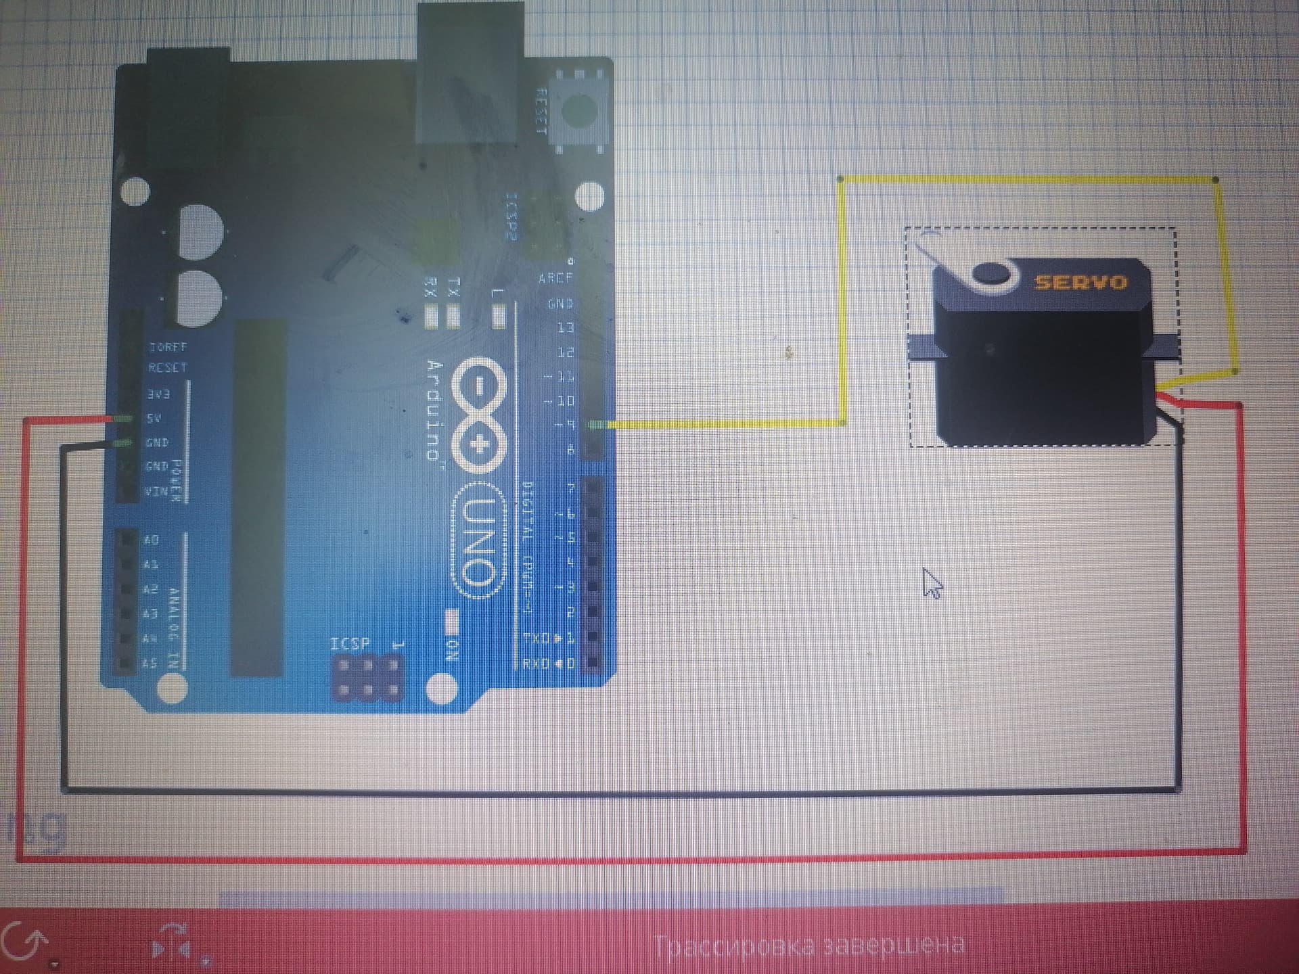Click the 'A5' analog pin label
This screenshot has width=1299, height=974.
pyautogui.click(x=150, y=664)
